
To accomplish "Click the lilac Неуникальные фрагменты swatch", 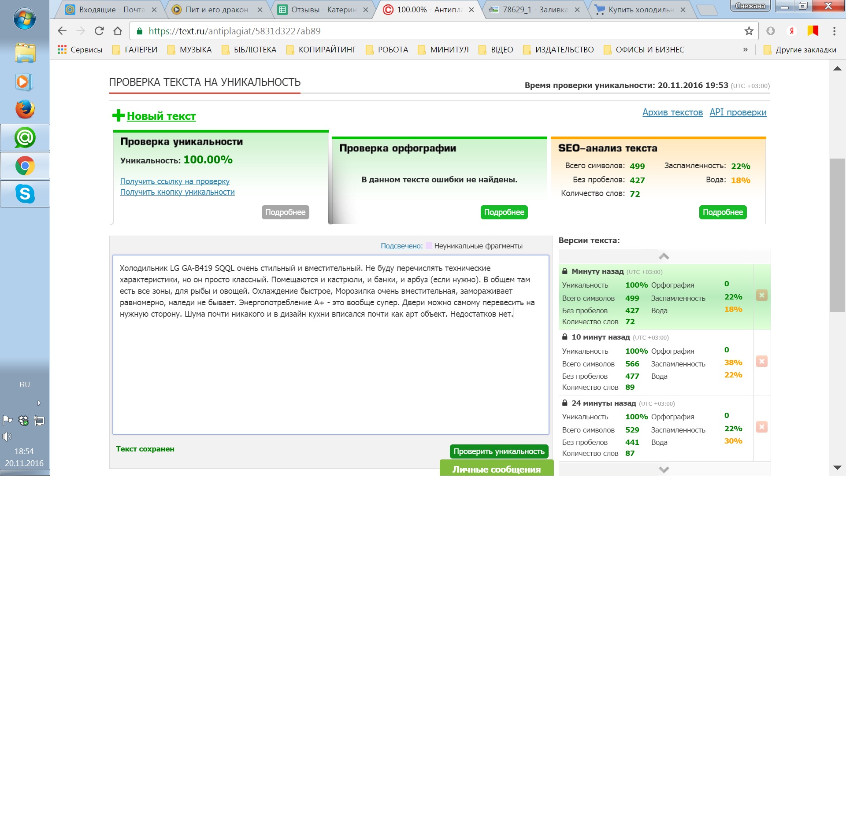I will 429,246.
